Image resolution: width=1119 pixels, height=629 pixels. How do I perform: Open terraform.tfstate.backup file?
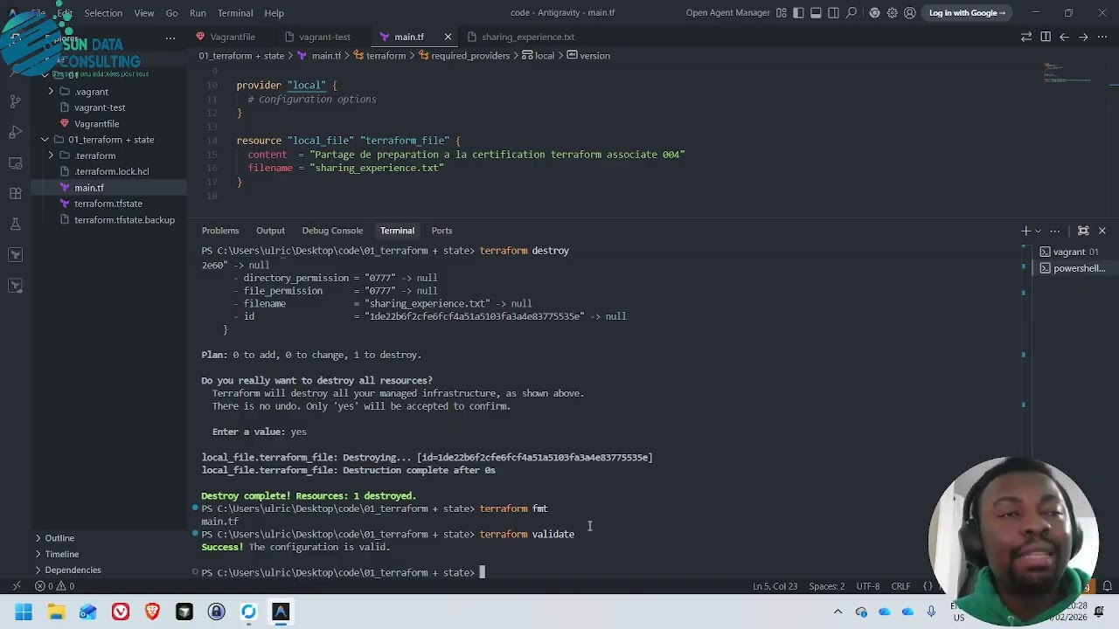click(124, 220)
